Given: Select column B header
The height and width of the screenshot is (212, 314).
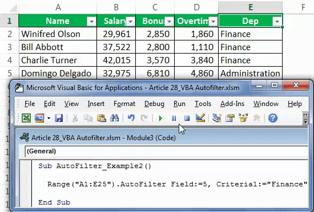Looking at the screenshot, I should tap(116, 7).
